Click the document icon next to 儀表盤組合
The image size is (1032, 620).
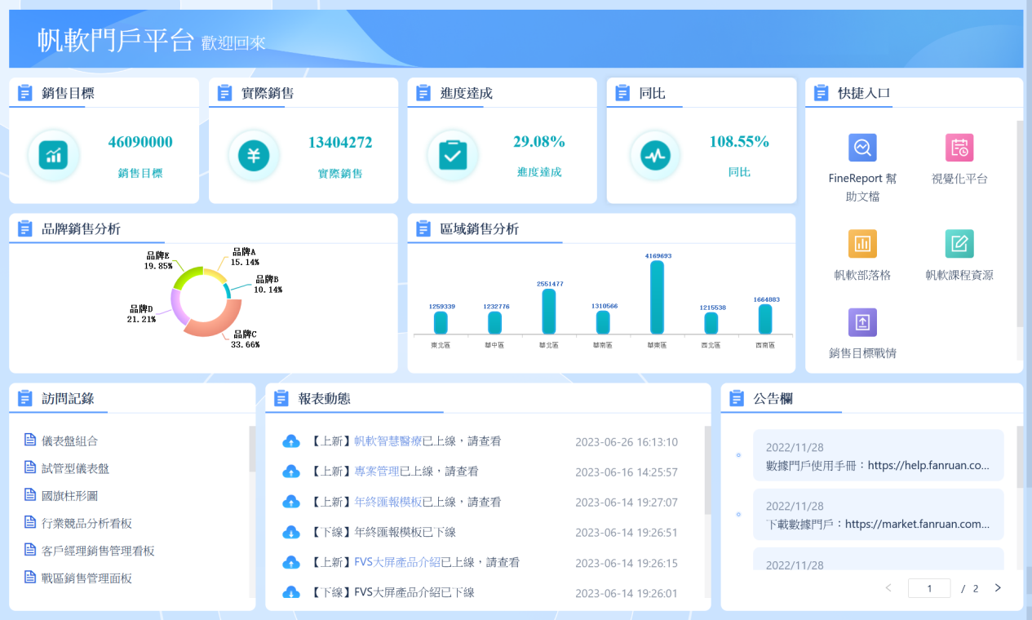(x=30, y=441)
